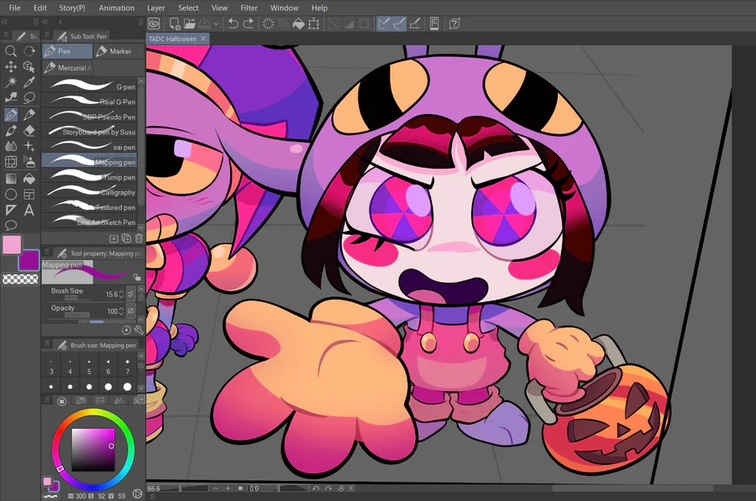
Task: Select the Blend tool
Action: click(11, 146)
